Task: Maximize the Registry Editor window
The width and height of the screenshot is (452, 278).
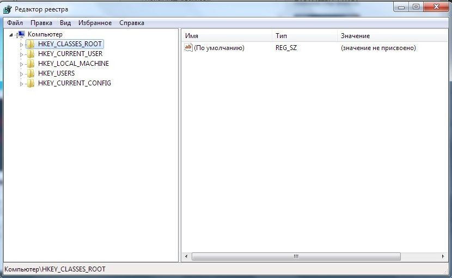Action: 416,7
